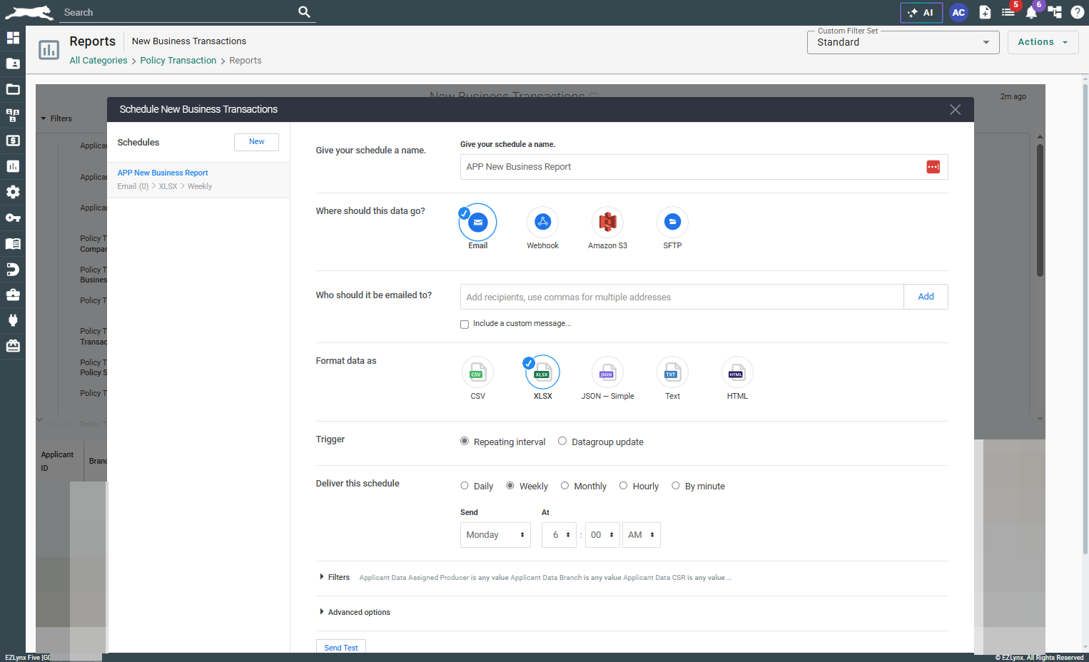Go to All Categories breadcrumb
Viewport: 1089px width, 662px height.
[x=98, y=61]
